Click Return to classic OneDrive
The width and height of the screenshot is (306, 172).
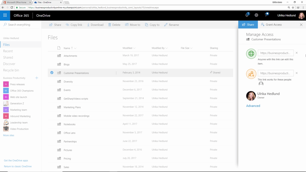pyautogui.click(x=18, y=166)
